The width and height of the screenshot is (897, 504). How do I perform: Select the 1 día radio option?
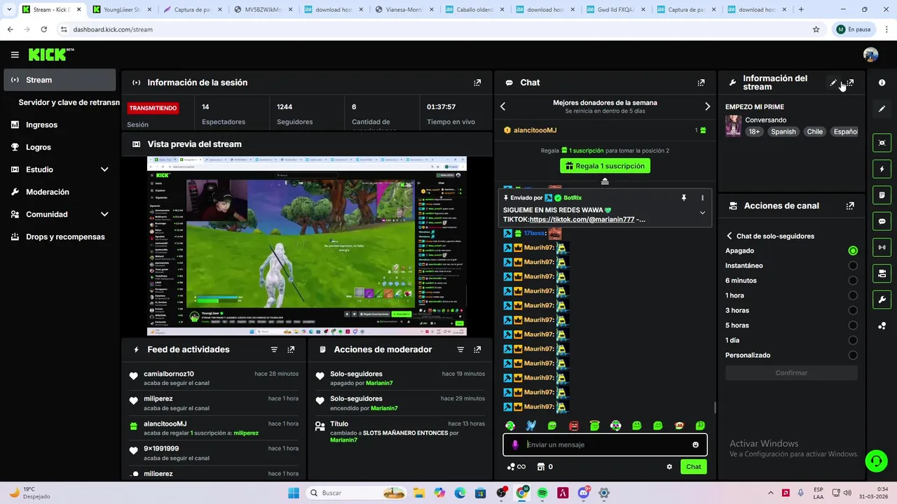pyautogui.click(x=853, y=340)
